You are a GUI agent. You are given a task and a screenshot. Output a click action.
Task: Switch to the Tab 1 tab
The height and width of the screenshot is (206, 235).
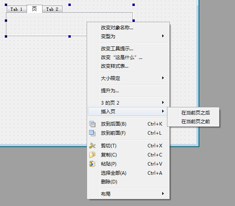[x=17, y=9]
